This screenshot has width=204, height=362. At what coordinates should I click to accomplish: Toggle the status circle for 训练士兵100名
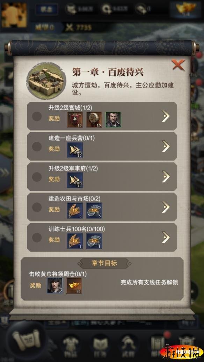[37, 237]
